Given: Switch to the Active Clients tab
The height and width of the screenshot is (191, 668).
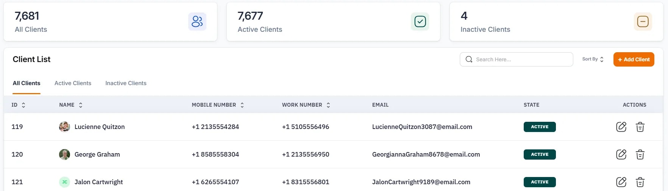Looking at the screenshot, I should (73, 83).
